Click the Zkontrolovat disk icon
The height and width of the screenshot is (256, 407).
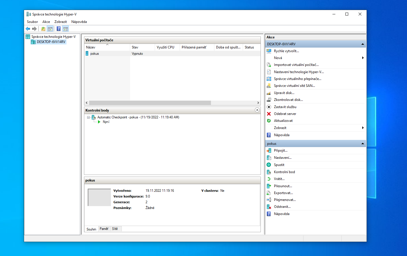tap(269, 100)
